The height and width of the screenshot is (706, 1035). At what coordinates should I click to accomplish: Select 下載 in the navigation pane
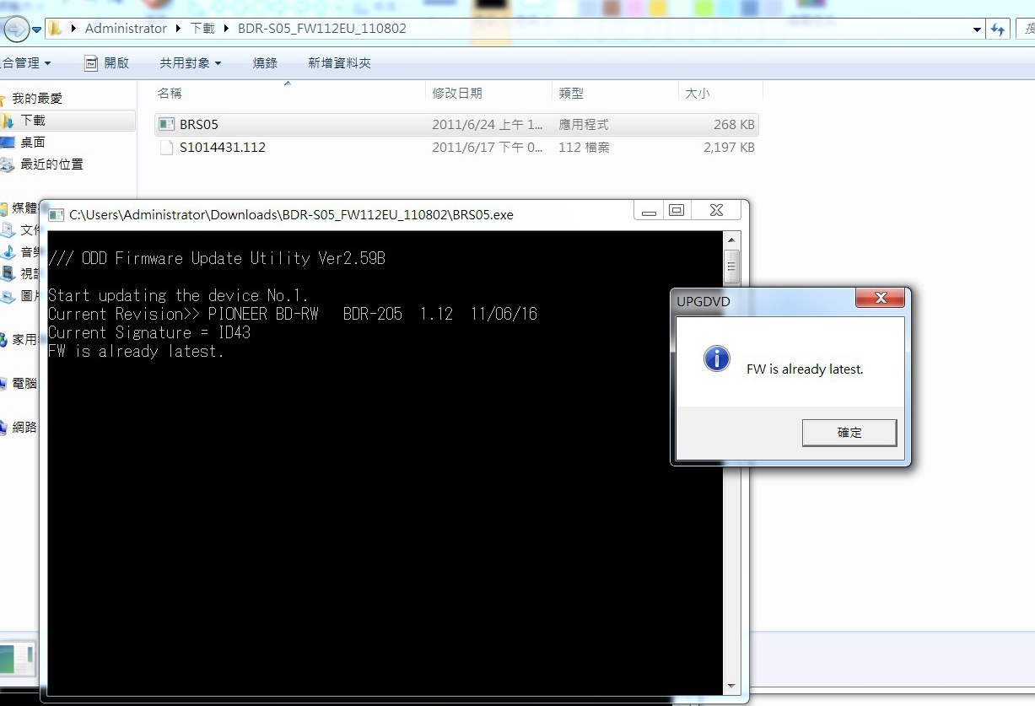coord(33,121)
